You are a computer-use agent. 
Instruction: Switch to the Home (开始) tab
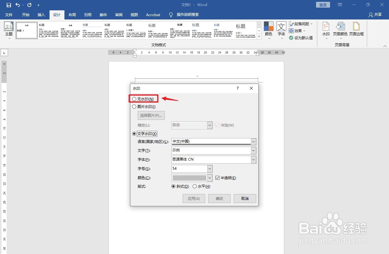tap(26, 15)
